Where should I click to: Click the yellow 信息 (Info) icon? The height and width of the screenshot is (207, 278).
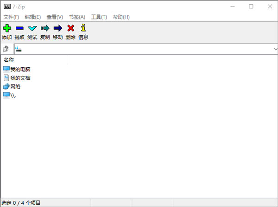pos(83,28)
